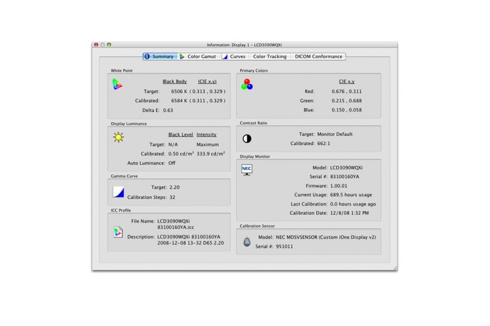Image resolution: width=490 pixels, height=326 pixels.
Task: Switch to the Color Tracking tab
Action: coord(269,56)
